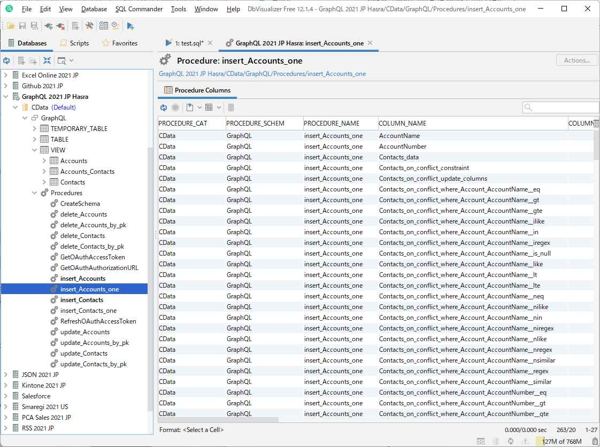Click the calculator icon in the grid toolbar

tap(230, 107)
